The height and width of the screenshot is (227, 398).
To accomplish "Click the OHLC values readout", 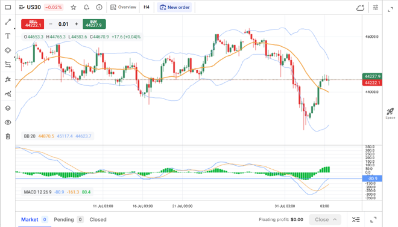I will (82, 37).
